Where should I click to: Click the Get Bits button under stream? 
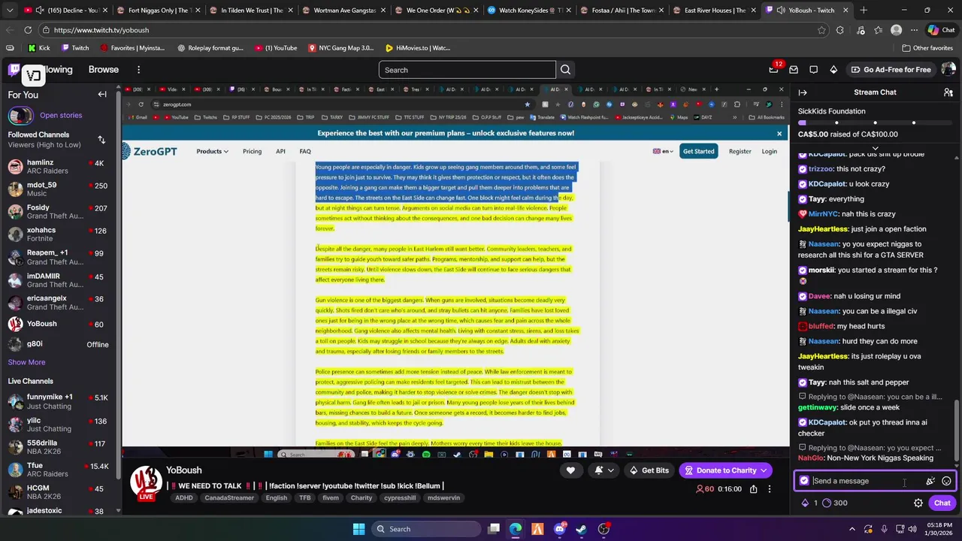tap(649, 470)
